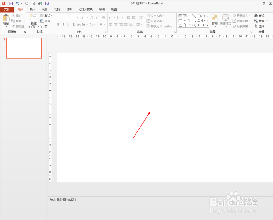Center align text
Viewport: 273px width, 220px height.
pos(116,25)
